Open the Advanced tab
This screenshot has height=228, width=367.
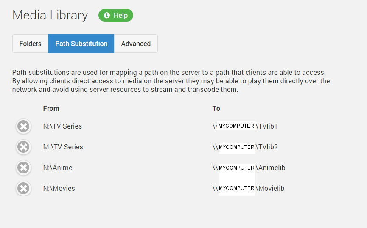click(136, 44)
